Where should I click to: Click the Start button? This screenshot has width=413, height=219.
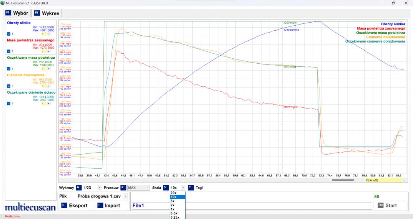tap(390, 205)
